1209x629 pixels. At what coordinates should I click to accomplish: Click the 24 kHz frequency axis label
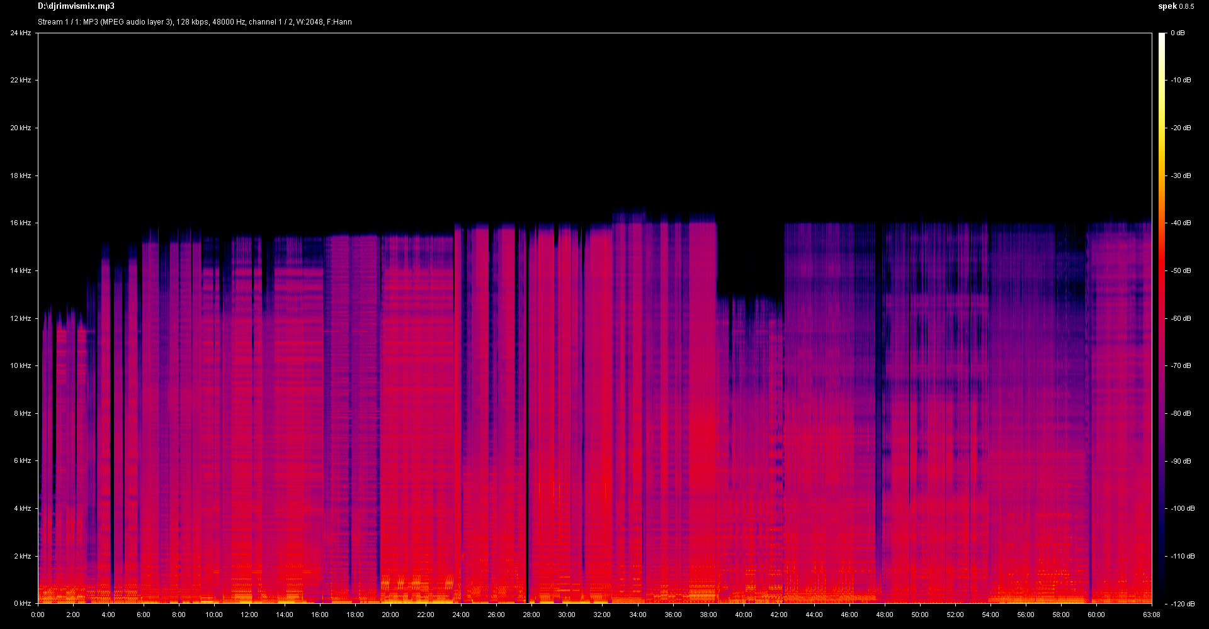pos(20,33)
